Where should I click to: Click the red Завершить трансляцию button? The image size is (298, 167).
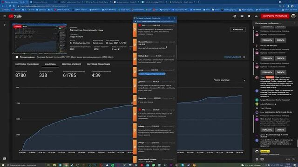click(x=275, y=16)
